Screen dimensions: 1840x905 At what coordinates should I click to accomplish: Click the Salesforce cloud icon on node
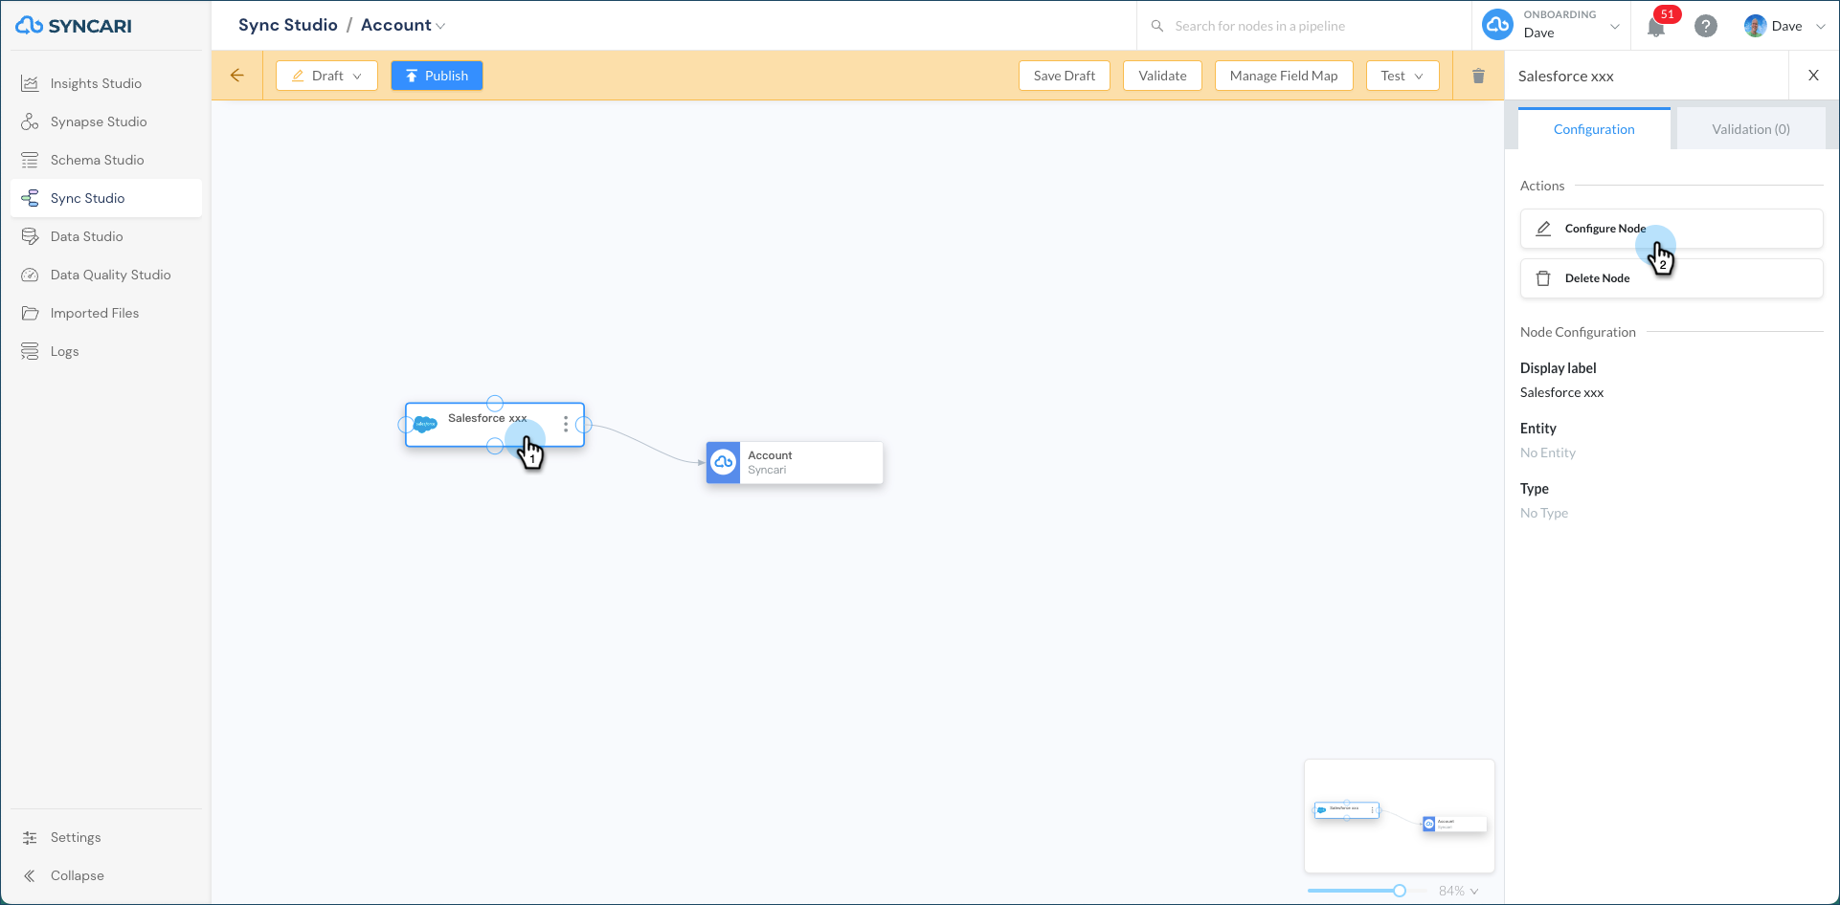tap(426, 424)
